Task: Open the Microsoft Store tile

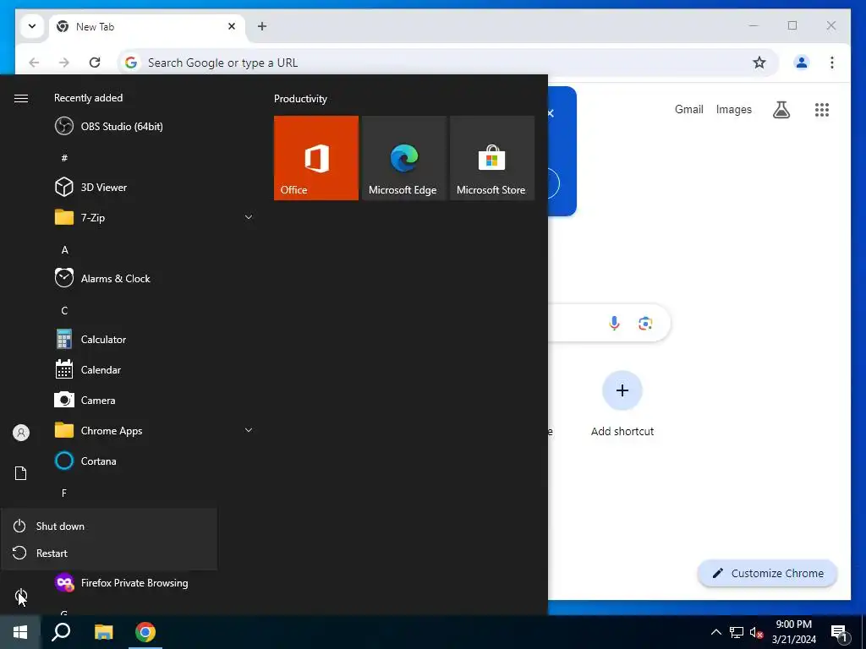Action: pyautogui.click(x=491, y=158)
